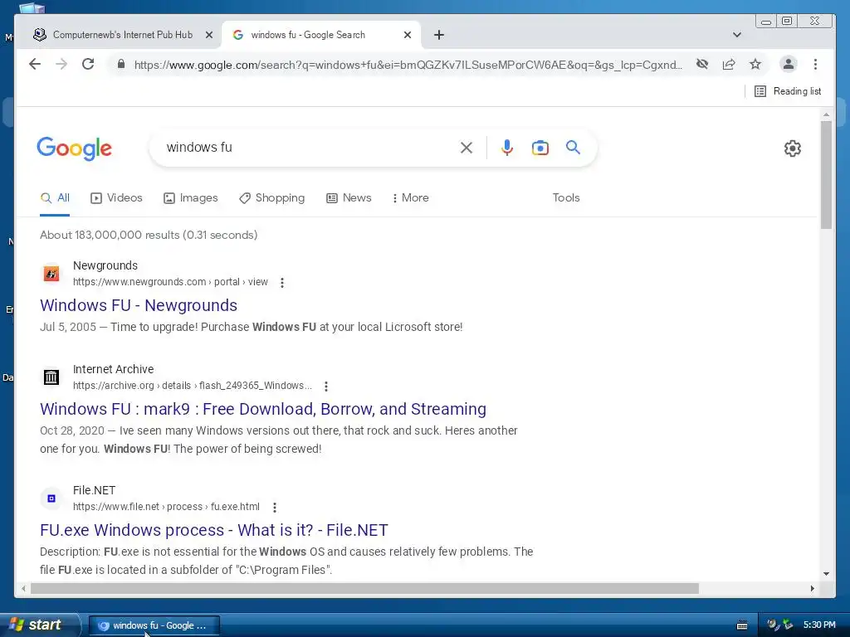Click the File.NET site favicon
Image resolution: width=850 pixels, height=637 pixels.
[51, 498]
